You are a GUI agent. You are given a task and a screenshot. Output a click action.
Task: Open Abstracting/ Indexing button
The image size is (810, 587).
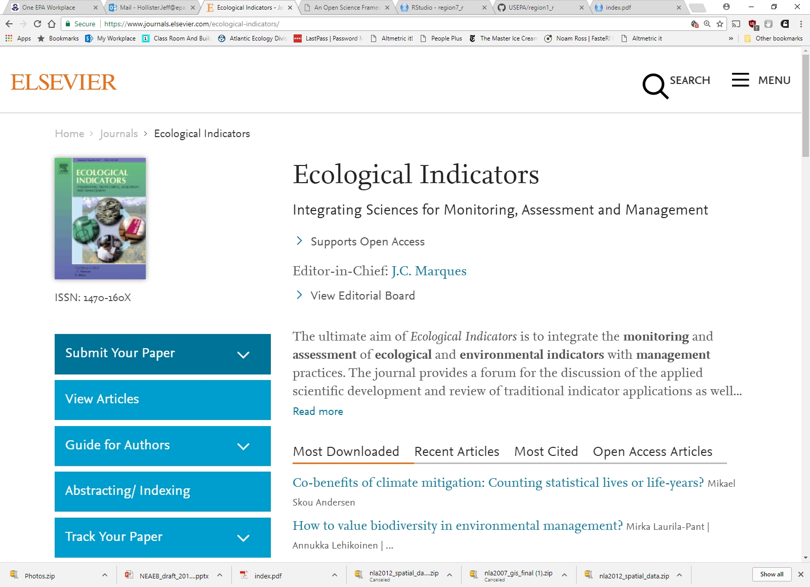point(163,491)
